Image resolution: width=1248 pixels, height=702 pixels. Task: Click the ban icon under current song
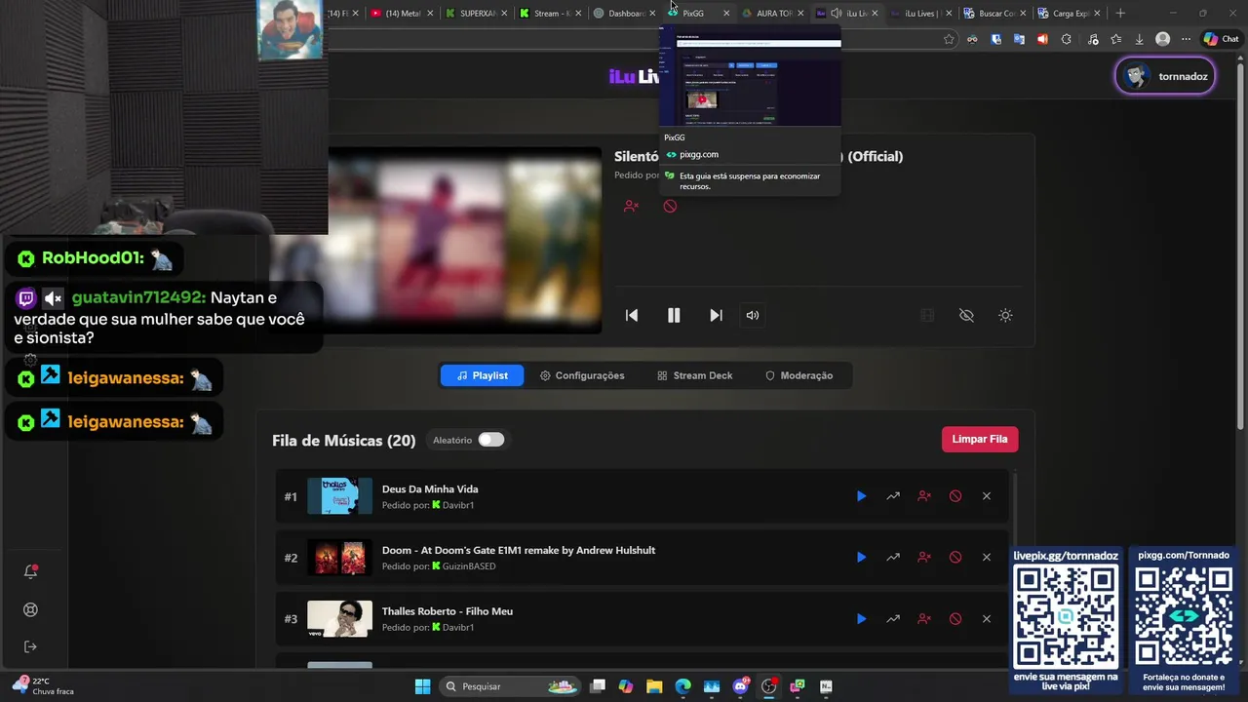(x=670, y=206)
